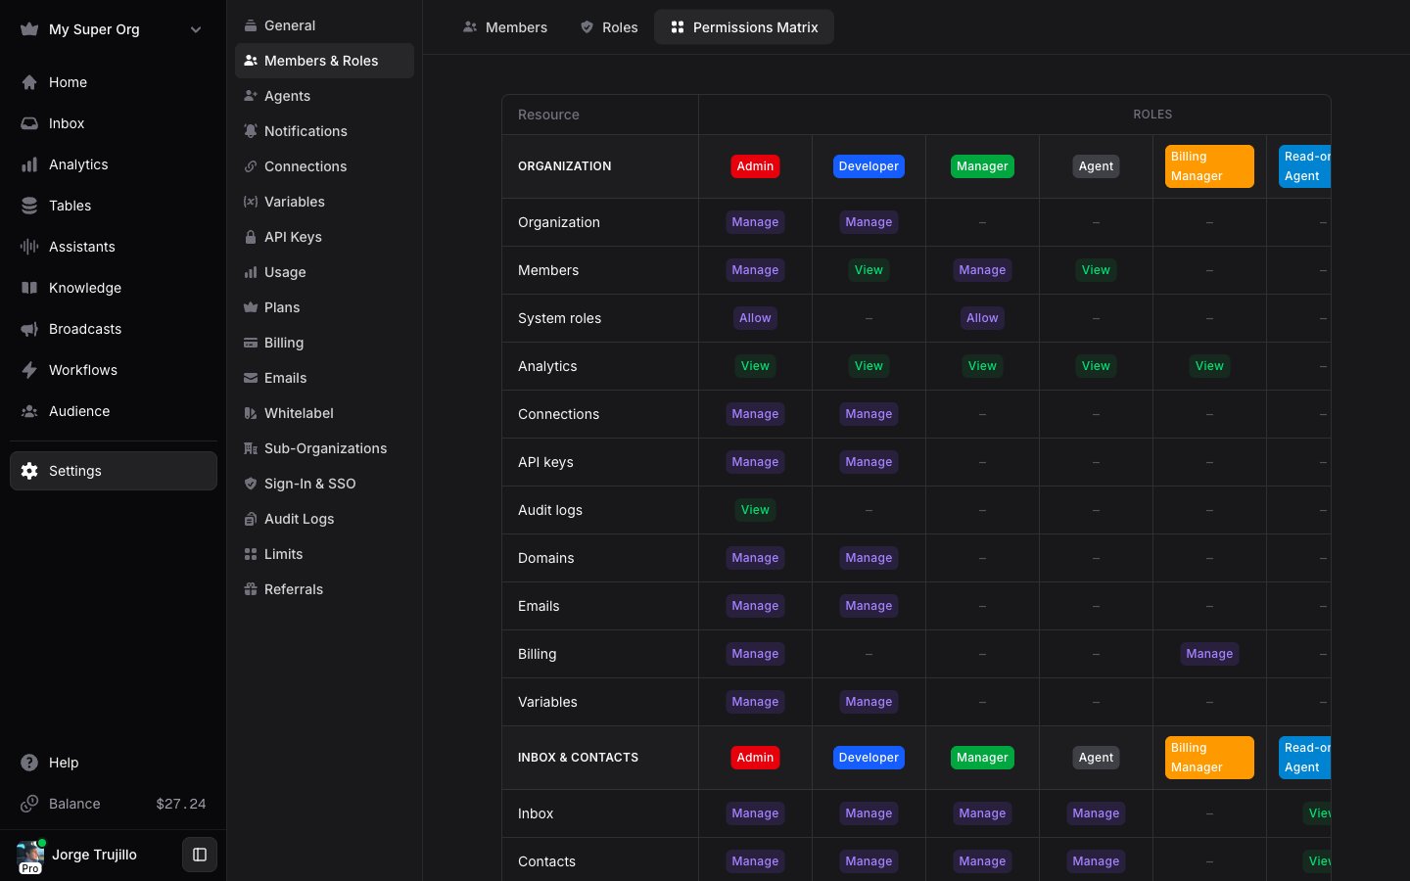Collapse sidebar using panel toggle icon
1410x881 pixels.
tap(200, 855)
